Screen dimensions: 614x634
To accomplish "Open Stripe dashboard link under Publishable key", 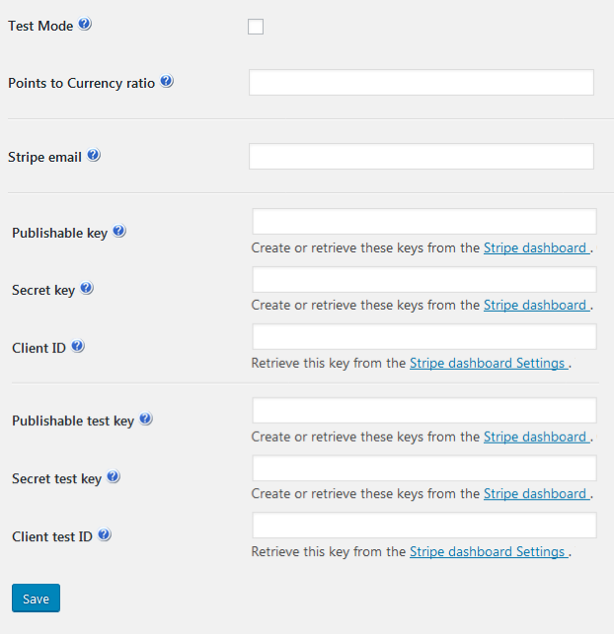I will [x=537, y=247].
